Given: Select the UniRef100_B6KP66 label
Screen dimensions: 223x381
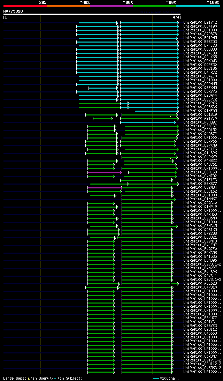Looking at the screenshot, I should click(200, 142).
